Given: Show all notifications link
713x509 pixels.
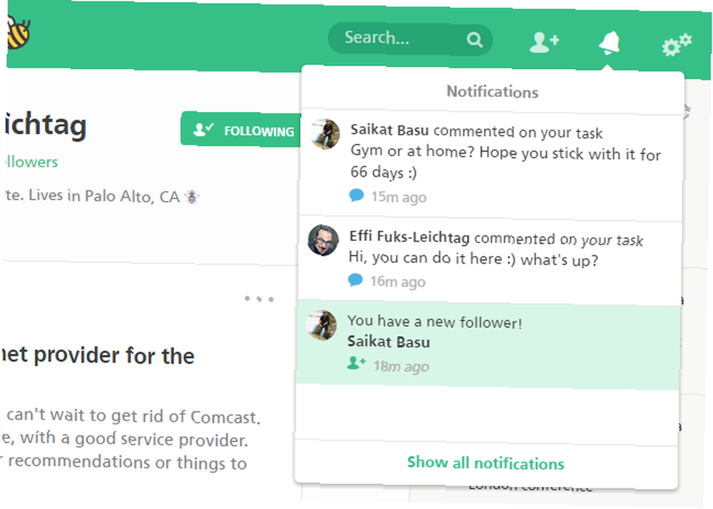Looking at the screenshot, I should pyautogui.click(x=486, y=463).
